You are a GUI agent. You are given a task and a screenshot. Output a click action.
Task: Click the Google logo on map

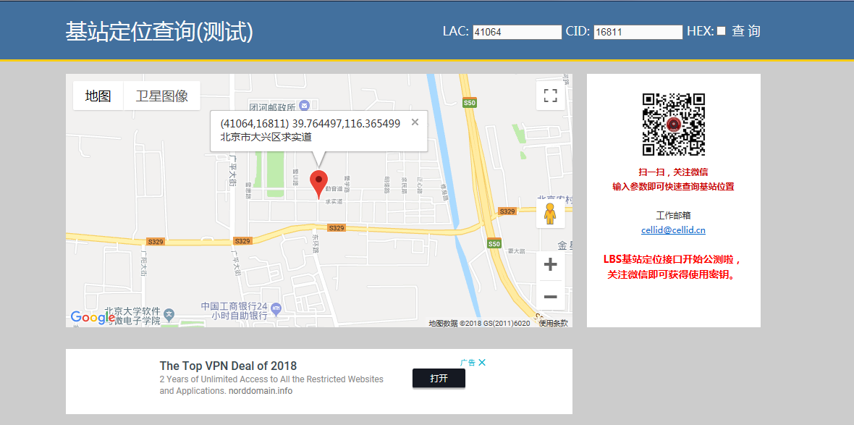click(x=92, y=318)
